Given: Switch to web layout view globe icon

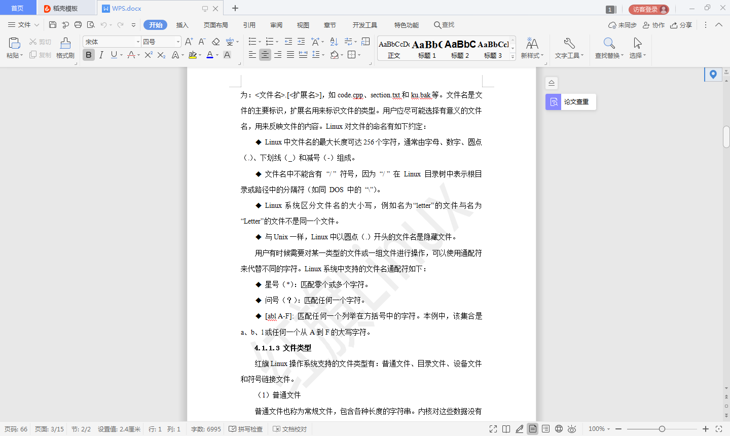Looking at the screenshot, I should click(x=559, y=429).
